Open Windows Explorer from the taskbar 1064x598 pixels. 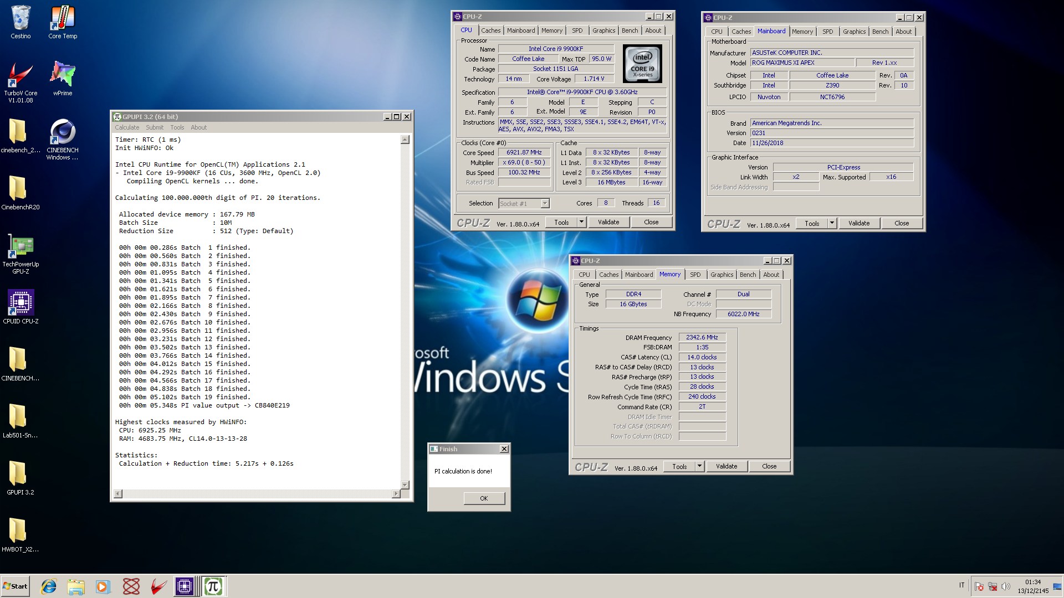coord(76,586)
